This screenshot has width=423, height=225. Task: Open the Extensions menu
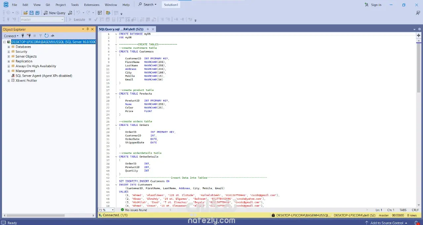(x=92, y=5)
